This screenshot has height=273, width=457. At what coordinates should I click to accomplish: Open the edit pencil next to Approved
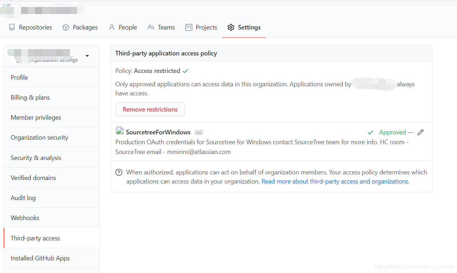pos(421,132)
